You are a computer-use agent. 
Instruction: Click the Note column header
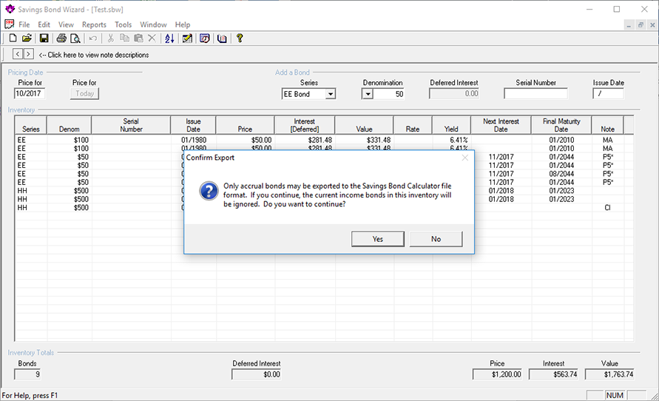point(607,125)
